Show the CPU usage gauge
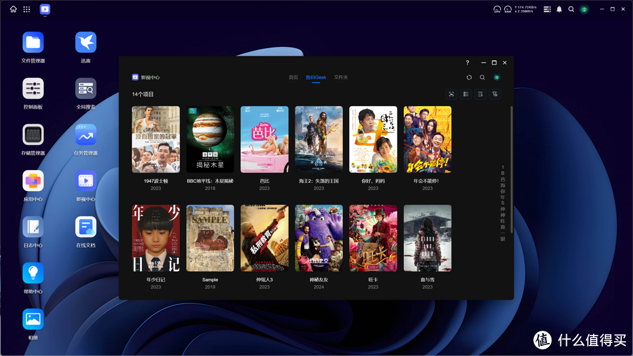Image resolution: width=633 pixels, height=356 pixels. coord(497,9)
